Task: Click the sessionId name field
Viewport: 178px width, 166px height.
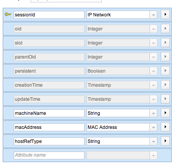Action: [49, 15]
